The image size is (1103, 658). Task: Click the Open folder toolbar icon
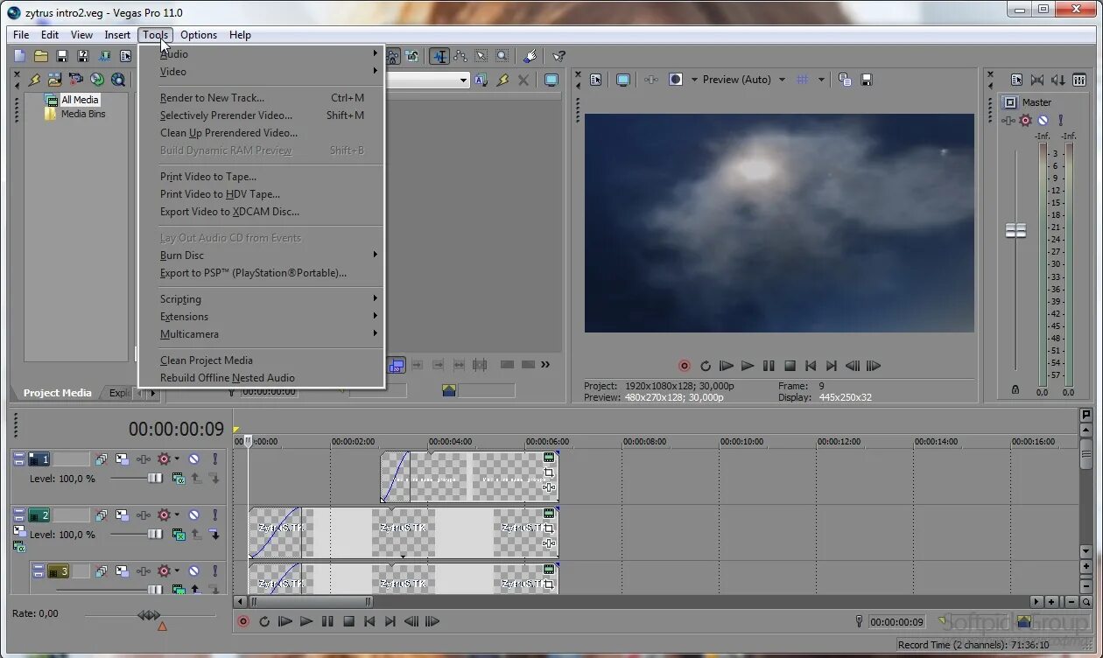click(x=40, y=56)
